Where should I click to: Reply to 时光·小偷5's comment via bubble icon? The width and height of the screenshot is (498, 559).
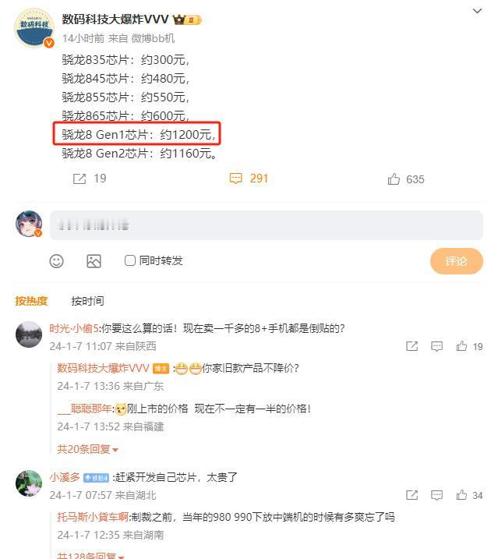coord(436,346)
